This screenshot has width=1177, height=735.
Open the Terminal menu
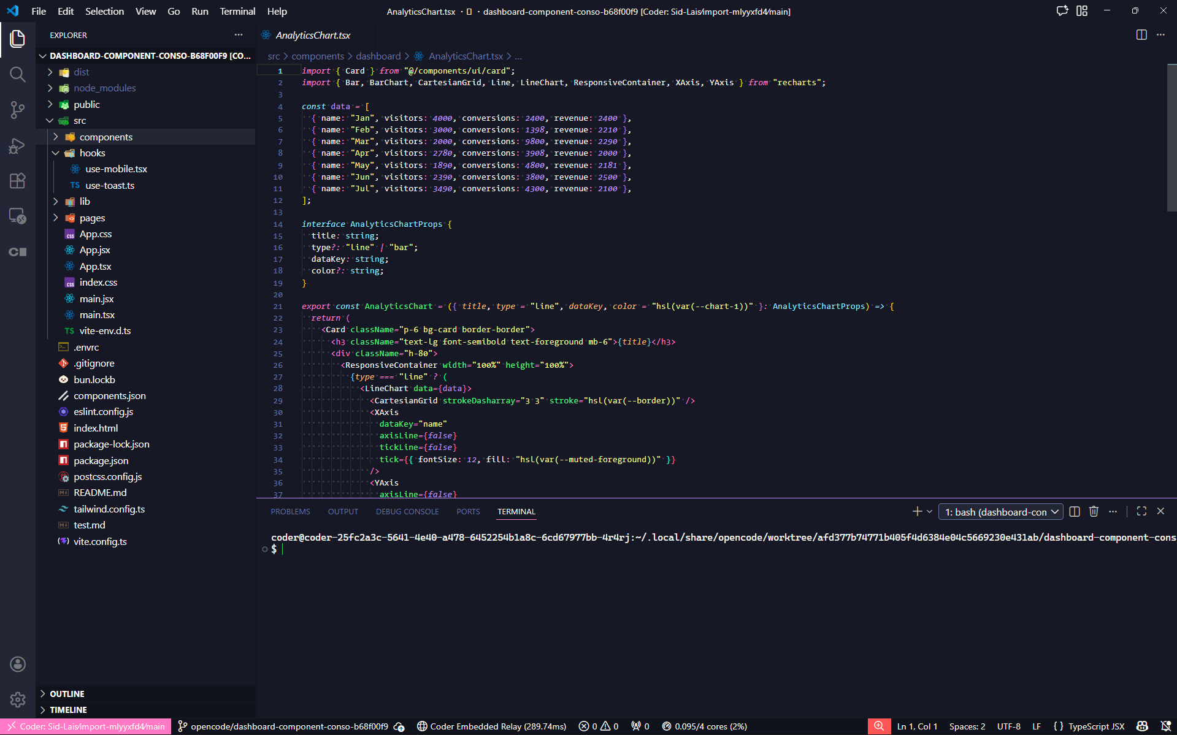click(237, 11)
